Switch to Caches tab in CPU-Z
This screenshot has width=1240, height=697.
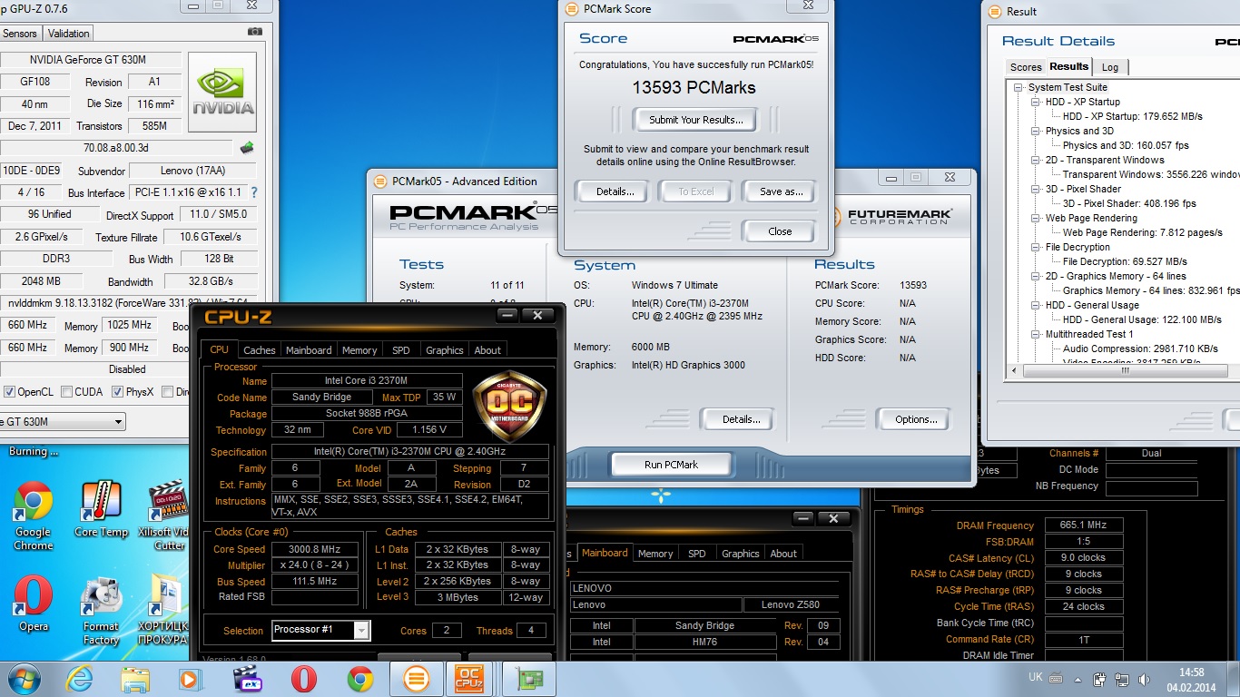point(260,350)
